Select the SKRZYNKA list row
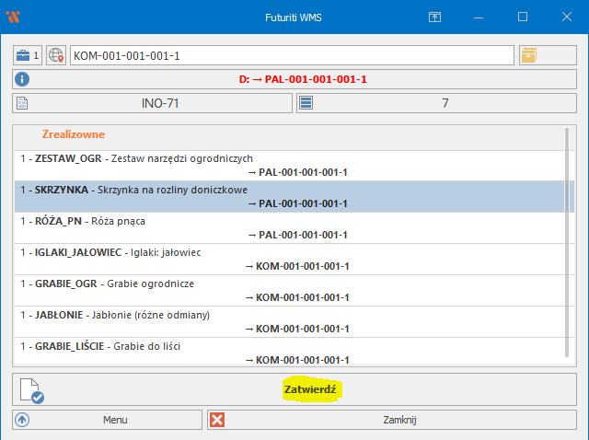 tap(288, 196)
